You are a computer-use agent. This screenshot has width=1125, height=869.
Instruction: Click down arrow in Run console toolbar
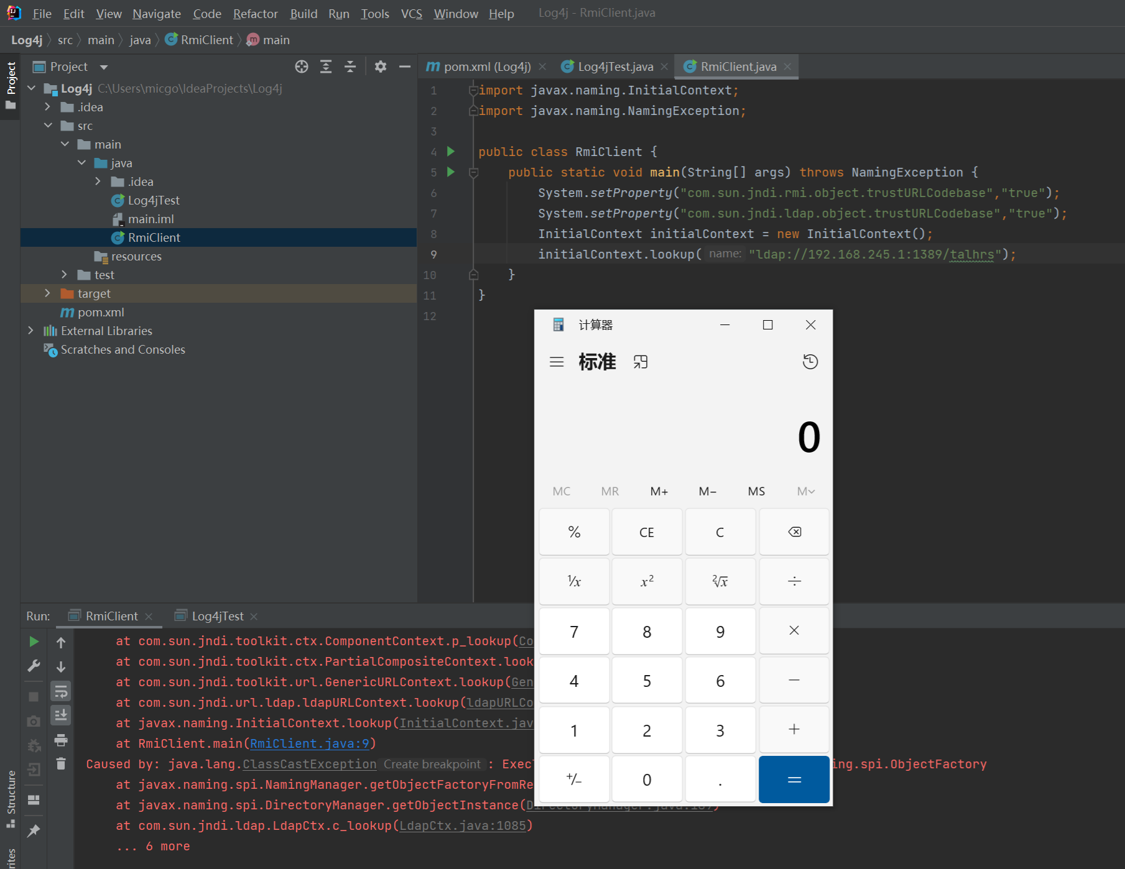coord(61,667)
